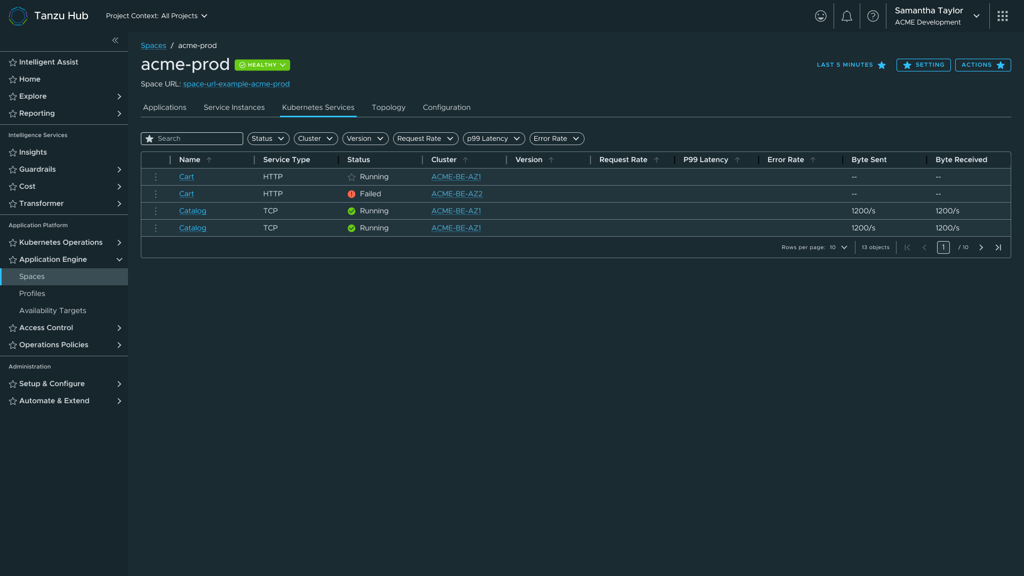Open the Status filter dropdown
Image resolution: width=1024 pixels, height=576 pixels.
tap(268, 139)
